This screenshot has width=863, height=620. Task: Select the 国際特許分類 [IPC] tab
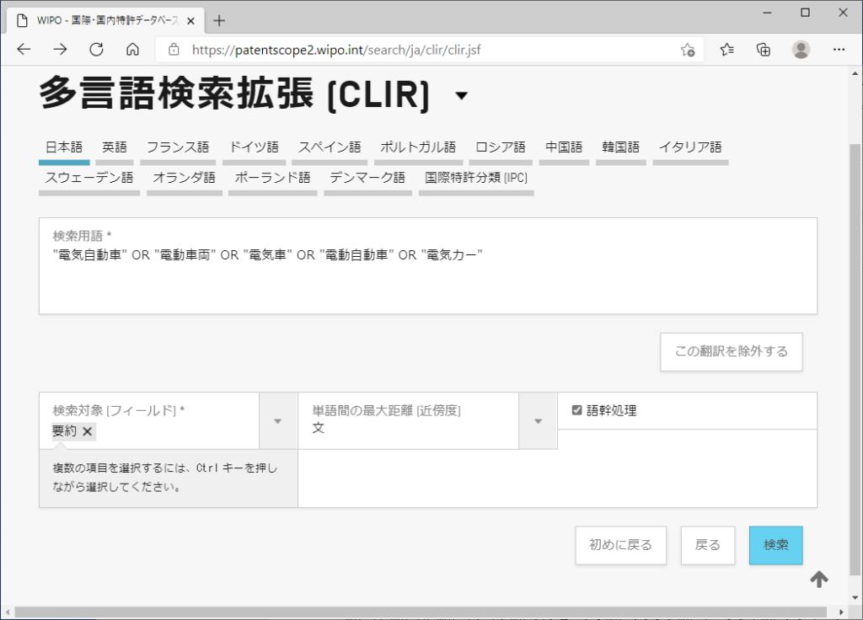[476, 178]
